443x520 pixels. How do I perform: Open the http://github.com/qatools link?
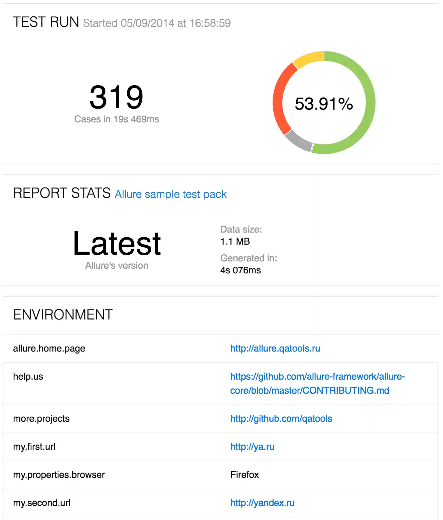(281, 418)
